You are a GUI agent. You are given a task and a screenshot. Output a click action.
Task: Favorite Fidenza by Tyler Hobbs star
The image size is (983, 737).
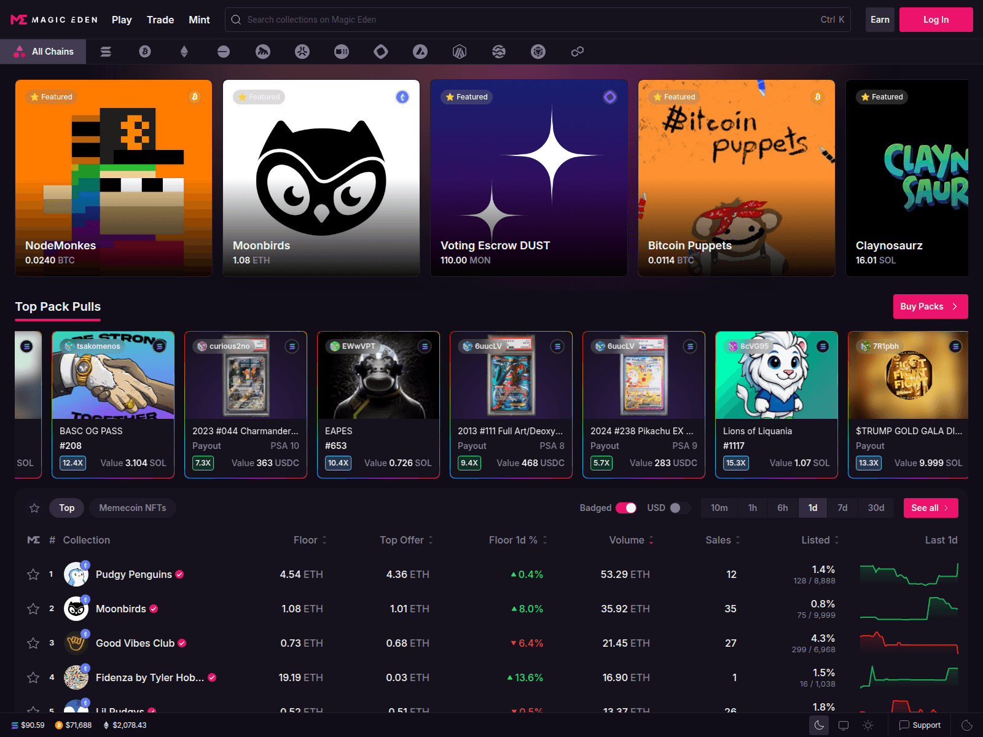click(x=33, y=677)
